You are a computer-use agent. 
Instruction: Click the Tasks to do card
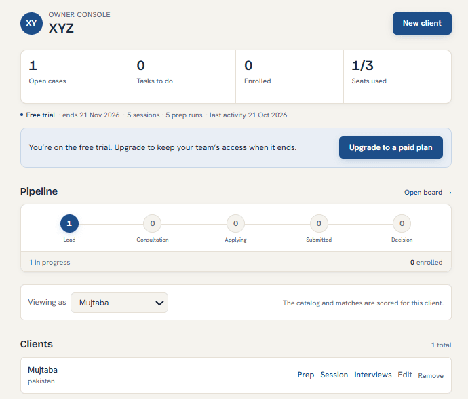pos(182,77)
